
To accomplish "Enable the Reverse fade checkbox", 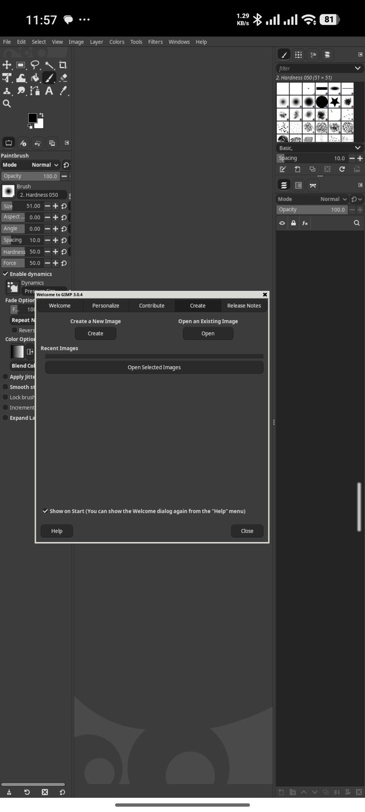I will coord(15,330).
